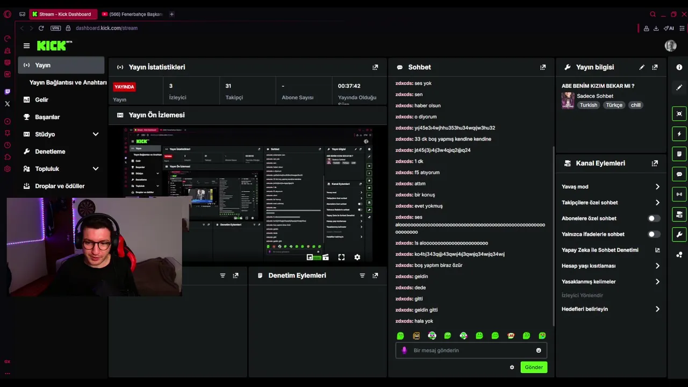Insert the first green blob emote
The width and height of the screenshot is (688, 387).
pos(400,336)
